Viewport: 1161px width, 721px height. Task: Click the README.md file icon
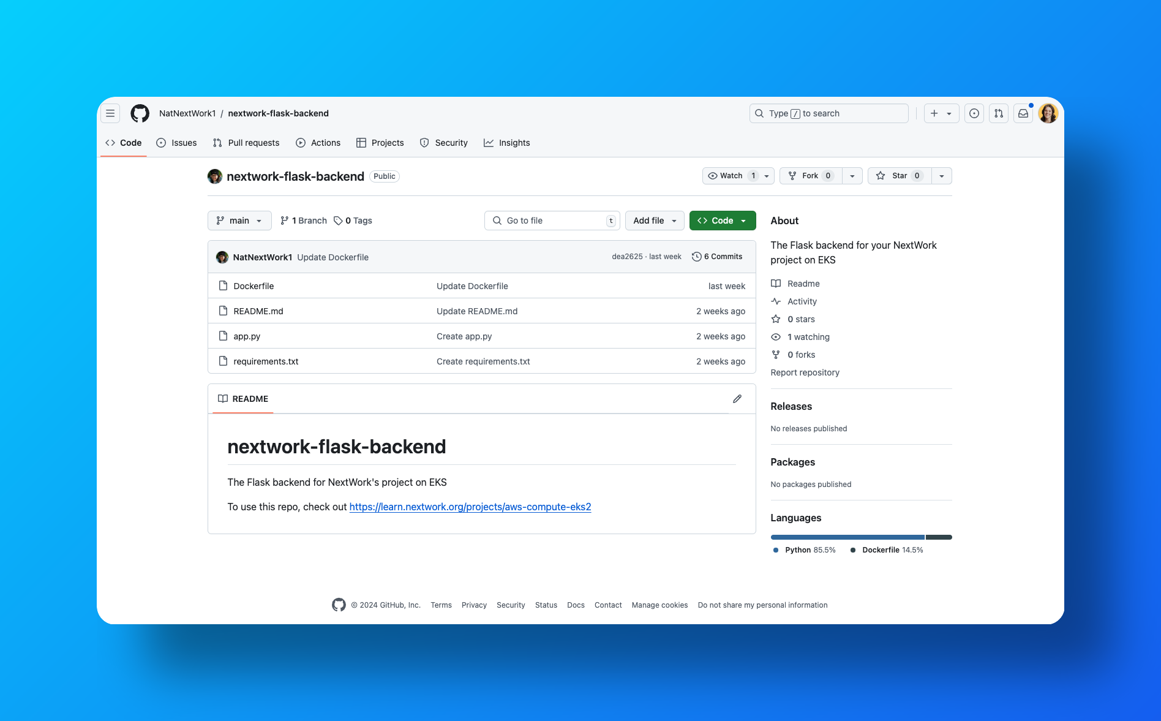coord(224,311)
